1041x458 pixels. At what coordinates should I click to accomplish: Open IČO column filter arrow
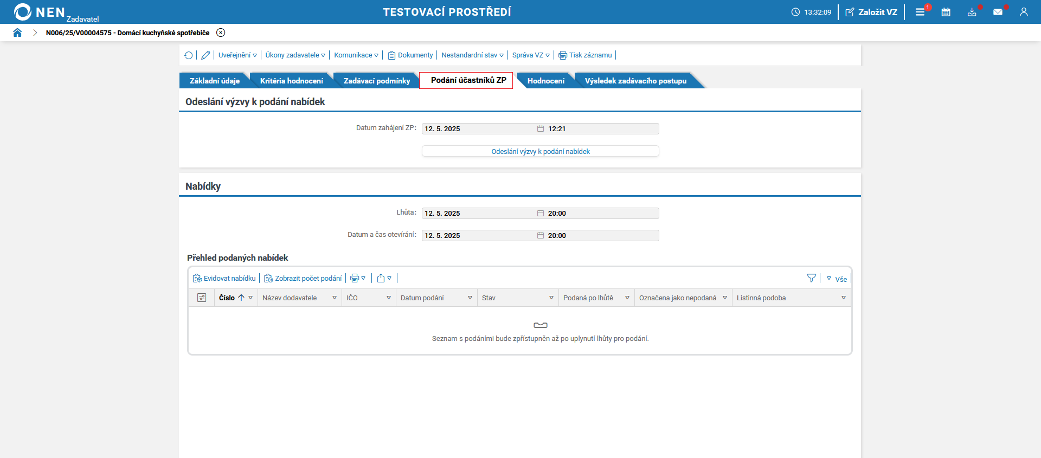click(x=389, y=298)
